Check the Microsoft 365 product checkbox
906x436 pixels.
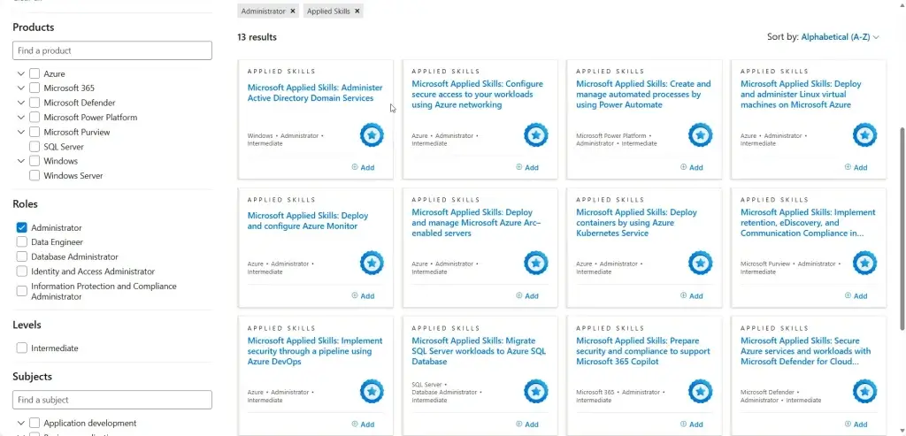[x=35, y=88]
